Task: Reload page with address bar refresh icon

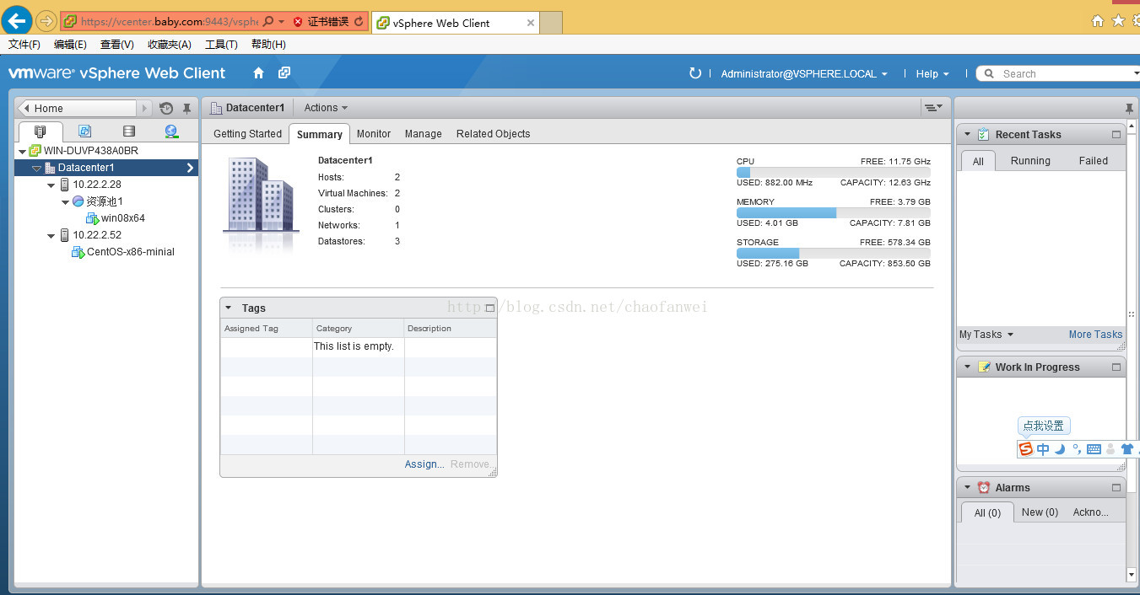Action: coord(359,21)
